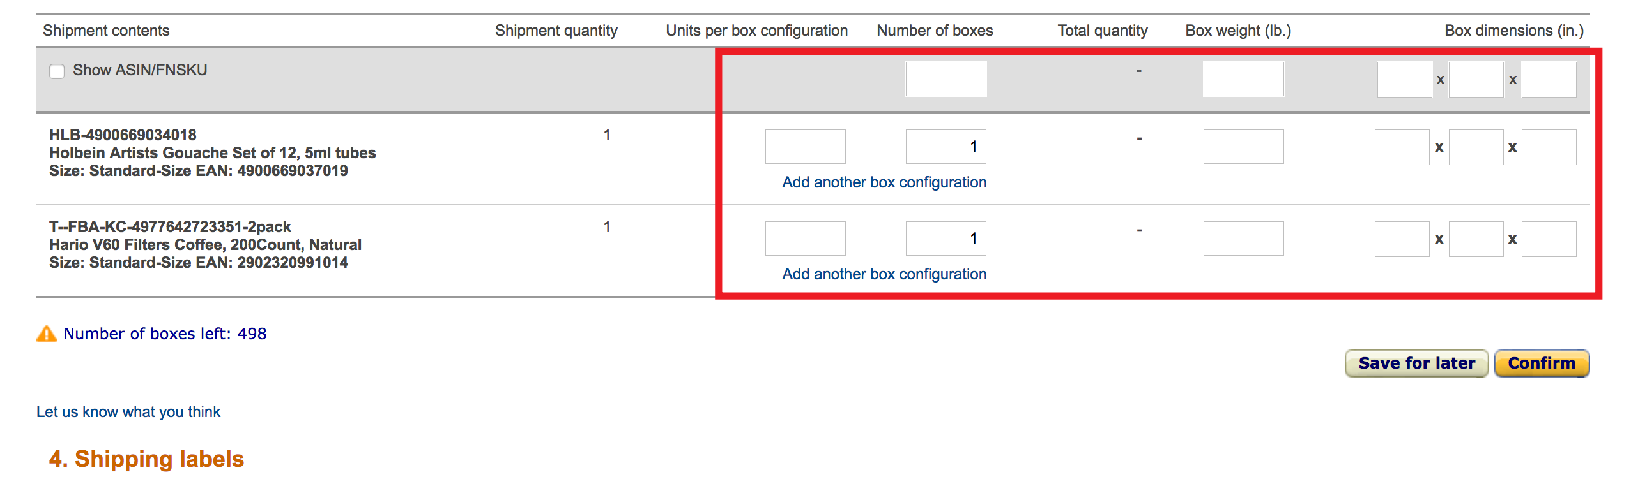Click first box dimension field in Holbein row
Screen dimensions: 1631x477
coord(1402,147)
